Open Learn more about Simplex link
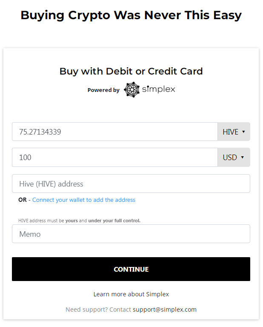 (131, 294)
